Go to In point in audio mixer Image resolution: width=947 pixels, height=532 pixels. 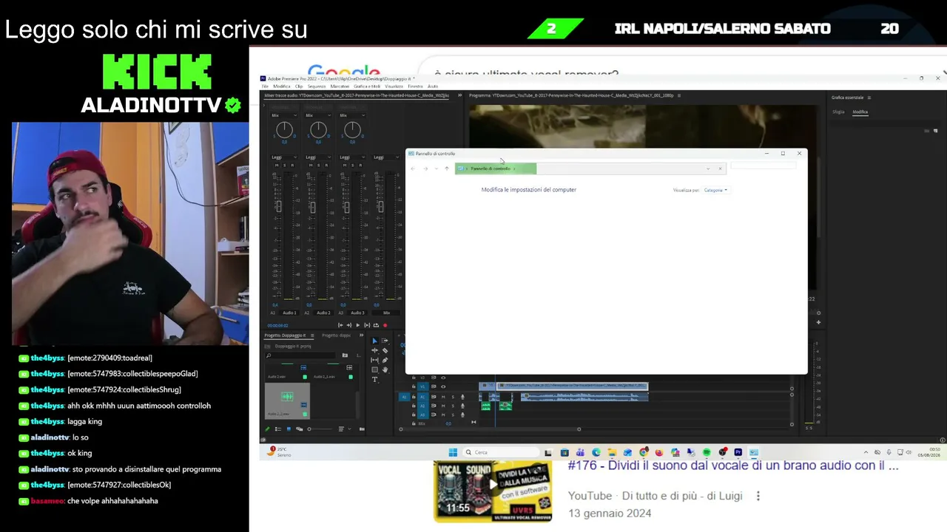coord(340,325)
